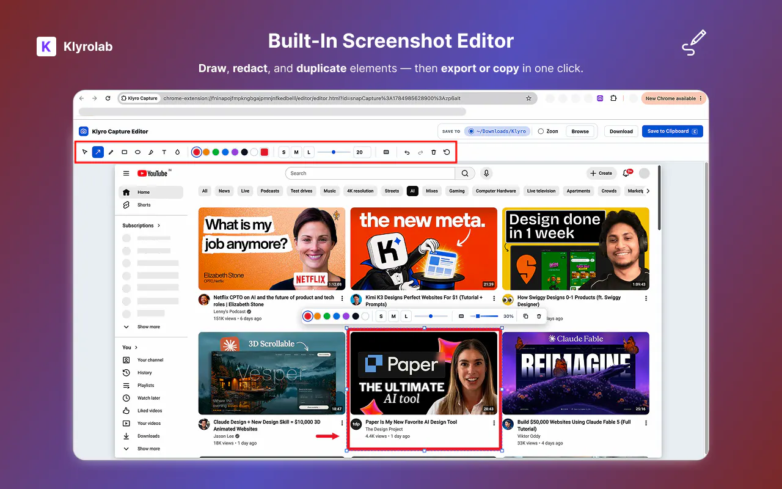This screenshot has width=782, height=489.
Task: Reload the browser page
Action: point(108,98)
